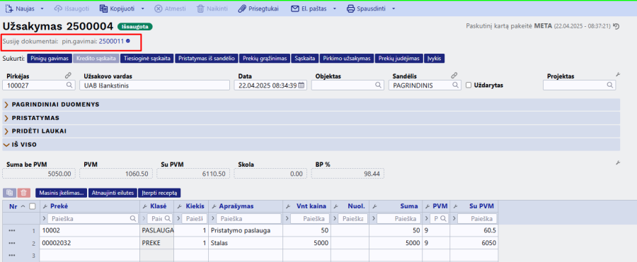Click the wrench icon above Projektas field
This screenshot has height=262, width=637.
pyautogui.click(x=618, y=75)
